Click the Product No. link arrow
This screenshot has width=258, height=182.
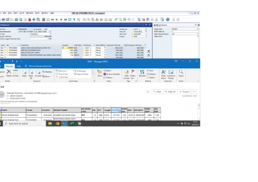(17, 29)
